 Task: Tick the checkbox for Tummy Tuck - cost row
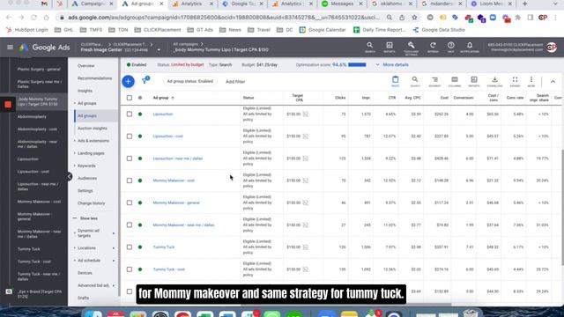[x=130, y=269]
